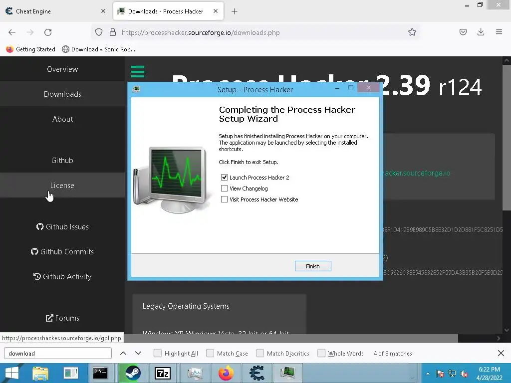The image size is (511, 383).
Task: Open Action Center flag icon
Action: click(x=440, y=374)
